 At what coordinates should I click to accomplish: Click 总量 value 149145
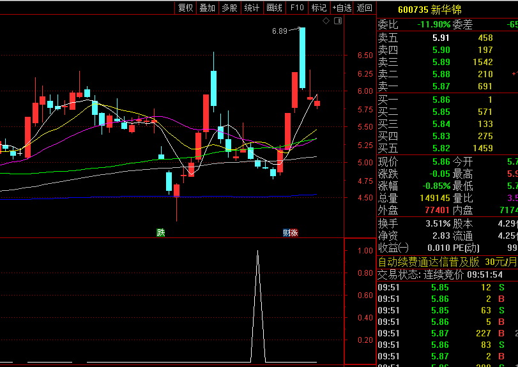[435, 198]
